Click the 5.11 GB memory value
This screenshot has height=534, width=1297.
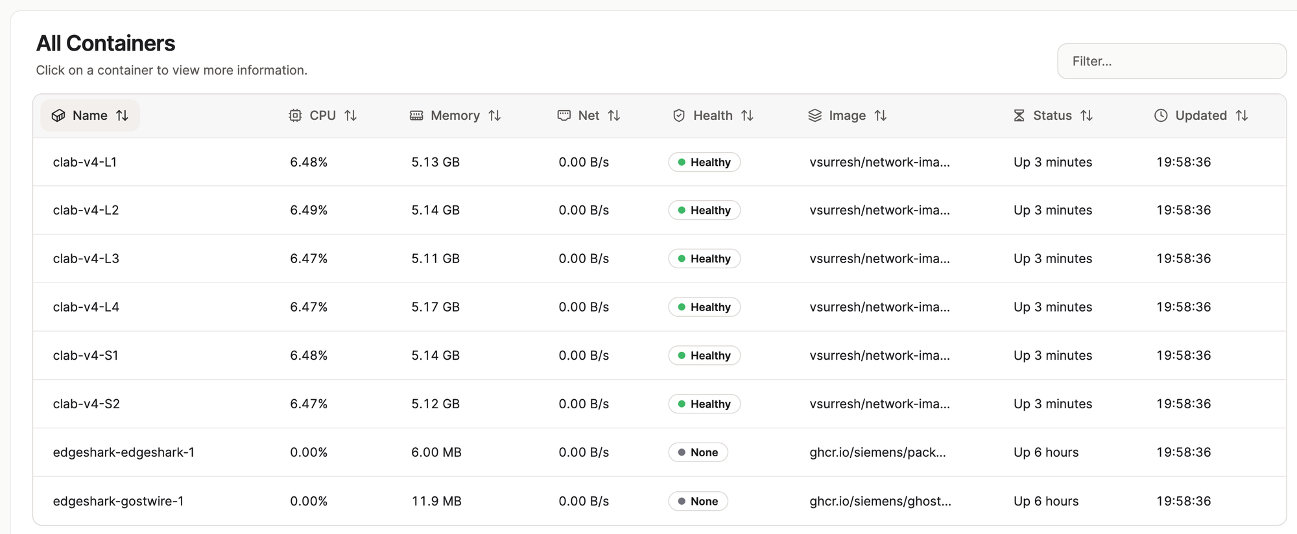click(435, 259)
